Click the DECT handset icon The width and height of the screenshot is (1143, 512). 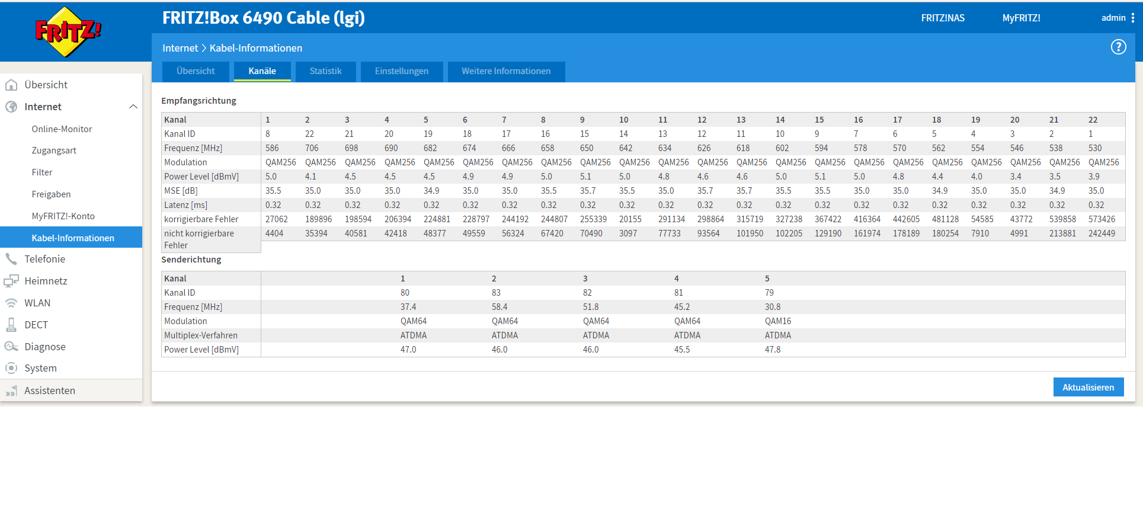pos(11,325)
